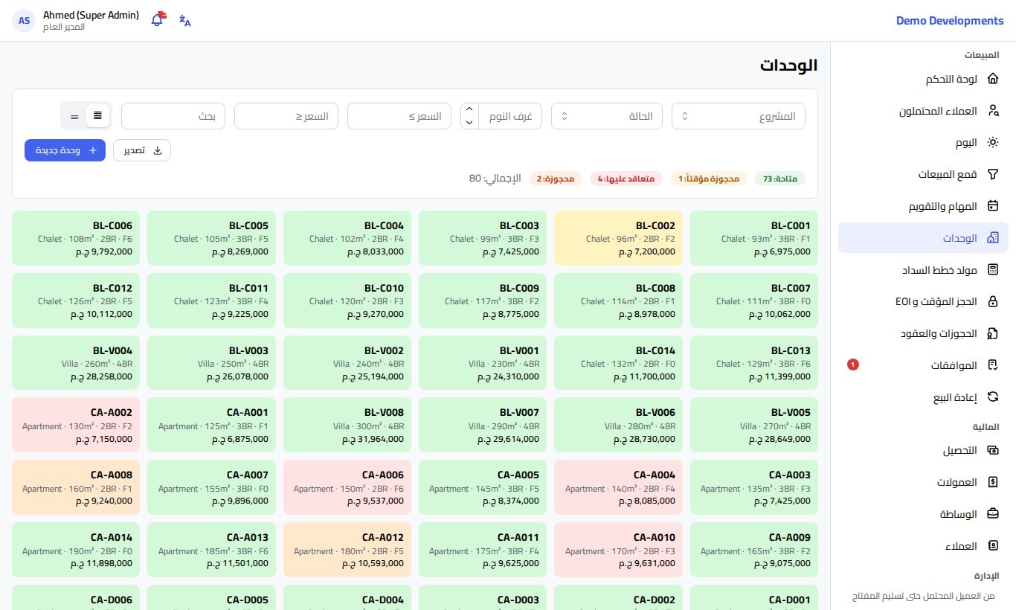Click the غرف النوم bedrooms field
The image size is (1016, 610).
pos(510,116)
